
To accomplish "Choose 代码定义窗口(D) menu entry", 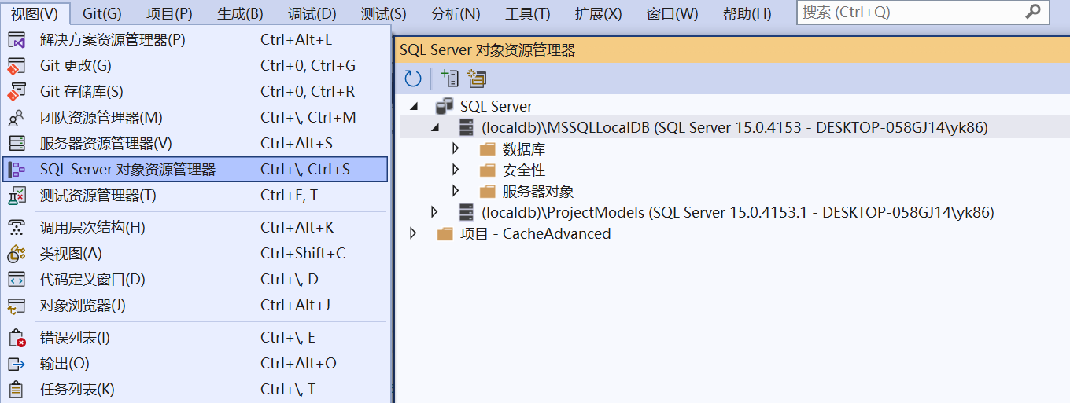I will click(195, 279).
